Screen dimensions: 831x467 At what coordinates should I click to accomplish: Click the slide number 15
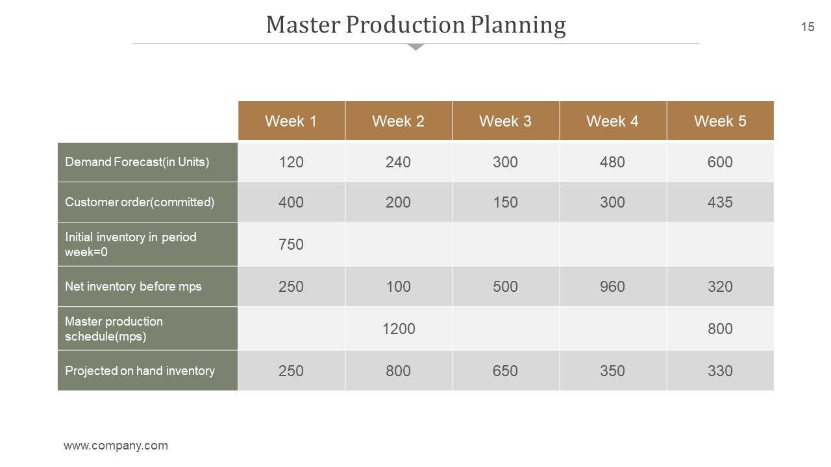[x=807, y=27]
